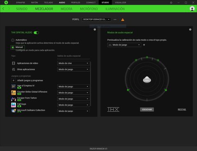197x151 pixels.
Task: Select the Automático radio option
Action: tap(13, 40)
